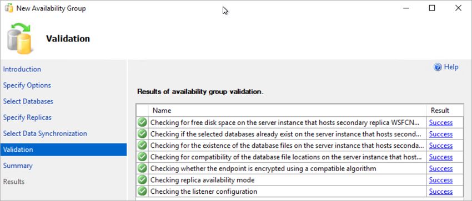Go to the Specify Options page

(x=27, y=85)
